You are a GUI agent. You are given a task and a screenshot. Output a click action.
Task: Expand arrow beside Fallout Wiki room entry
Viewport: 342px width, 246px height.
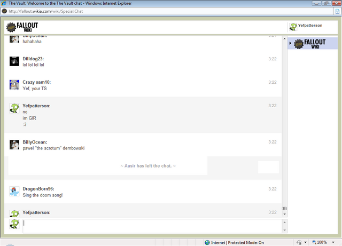(290, 43)
